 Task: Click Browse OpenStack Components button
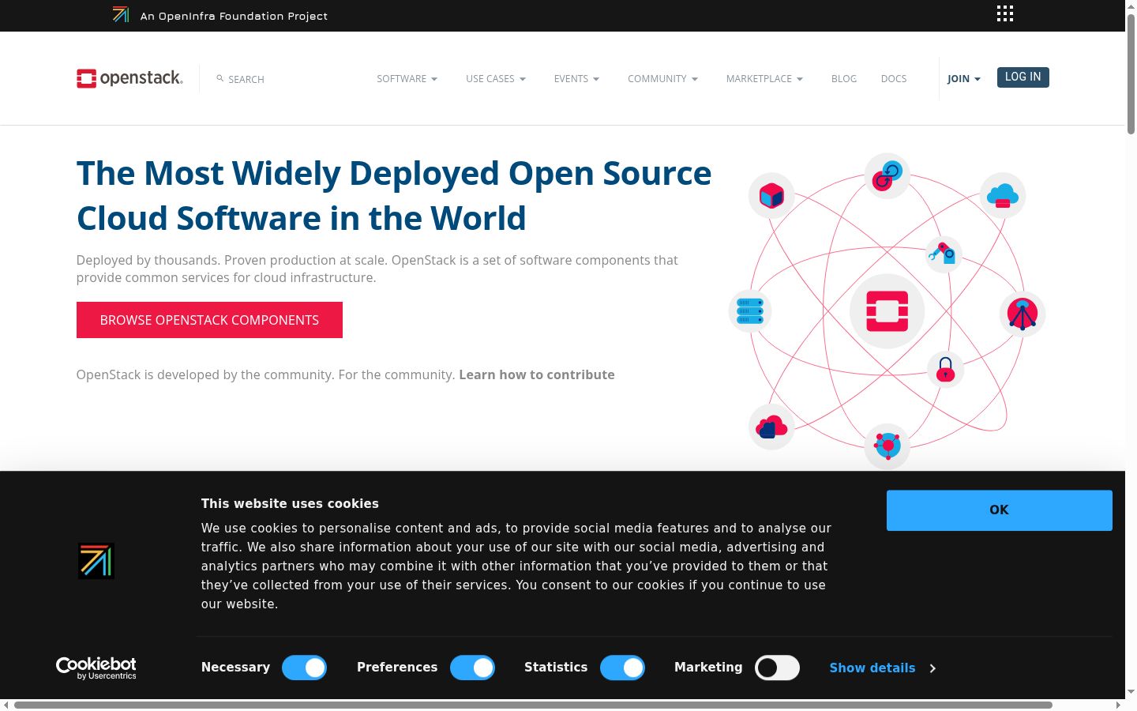[209, 320]
